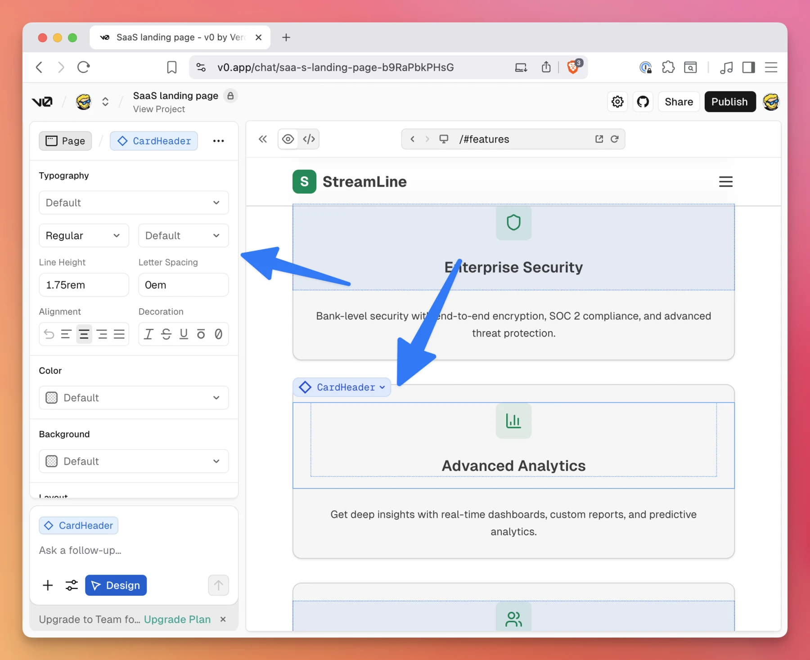Open the View Project link
810x660 pixels.
(159, 109)
